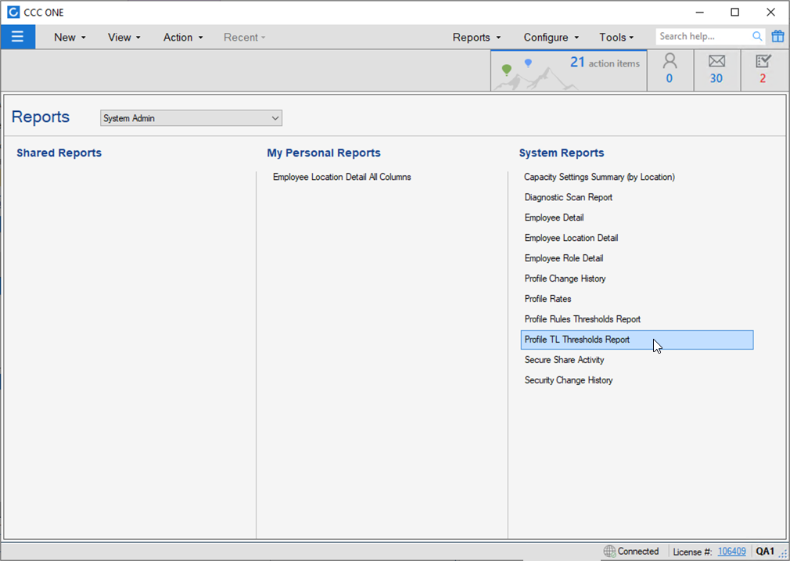Open the Reports menu
Viewport: 790px width, 561px height.
476,38
